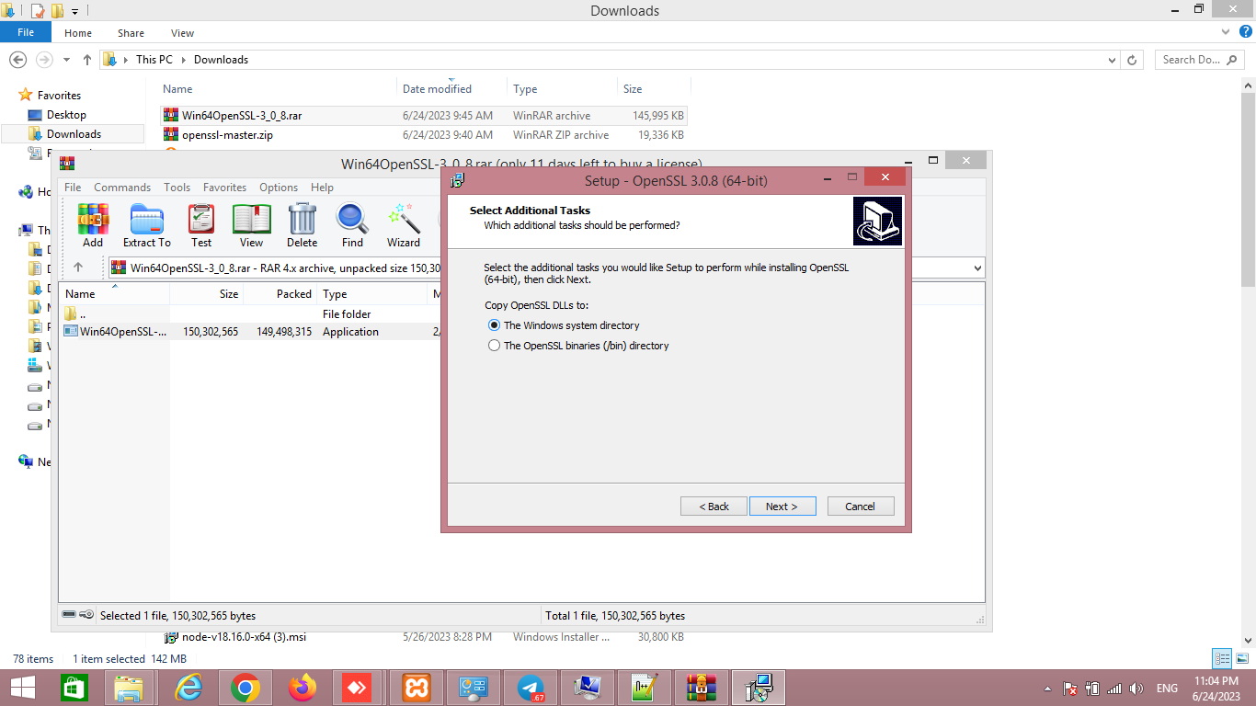Click the Search Downloads field
The width and height of the screenshot is (1256, 706).
[1201, 60]
